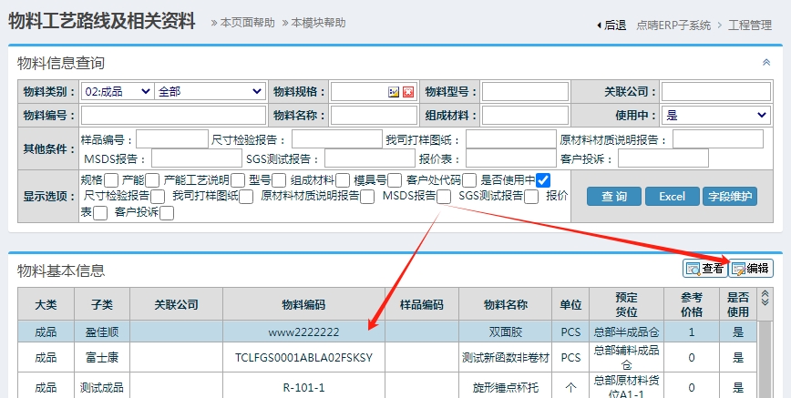Go back with the 后退 link
This screenshot has width=791, height=398.
[611, 26]
